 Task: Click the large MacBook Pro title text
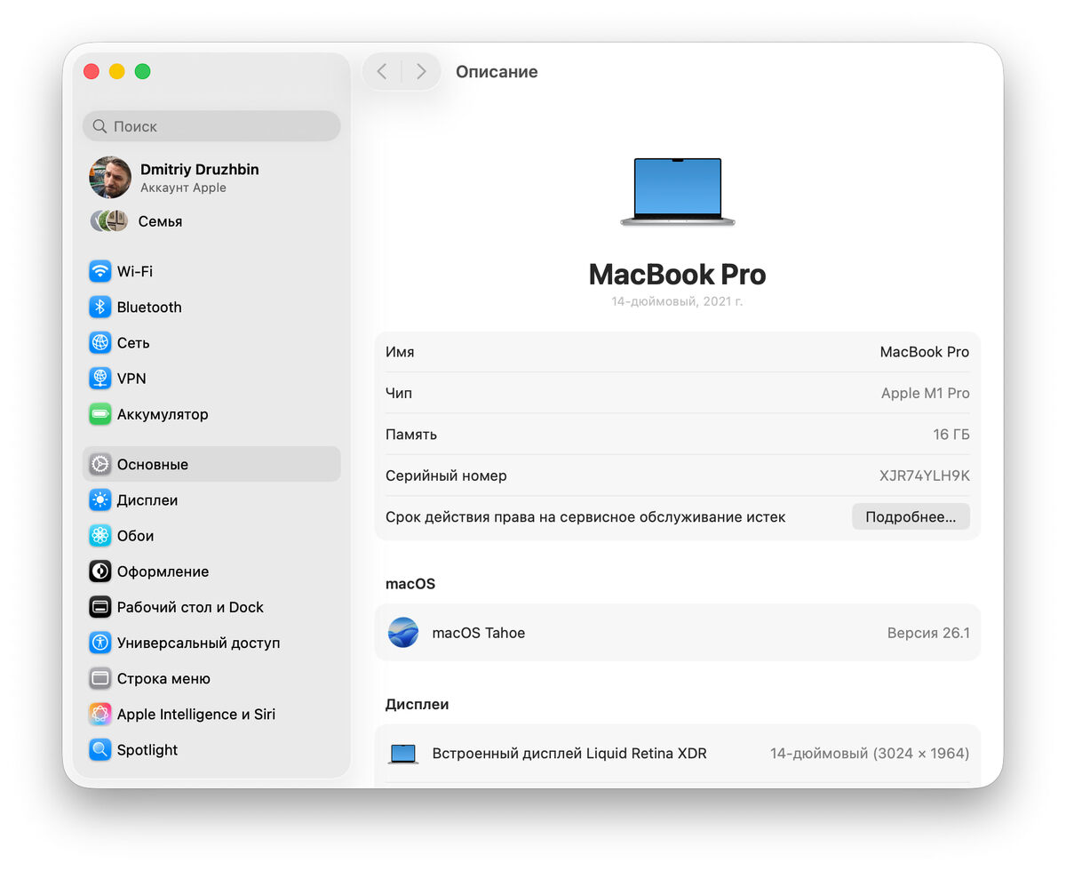click(x=677, y=274)
